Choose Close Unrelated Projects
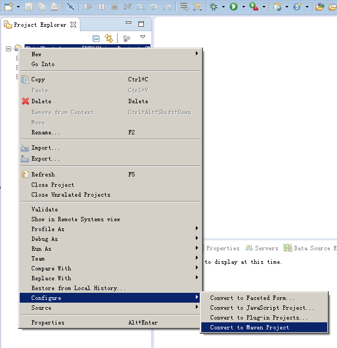Image resolution: width=337 pixels, height=348 pixels. point(111,194)
